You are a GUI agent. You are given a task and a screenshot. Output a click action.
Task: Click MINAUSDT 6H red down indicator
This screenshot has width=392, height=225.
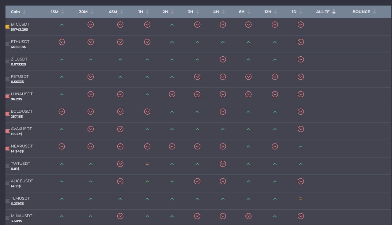(x=248, y=216)
